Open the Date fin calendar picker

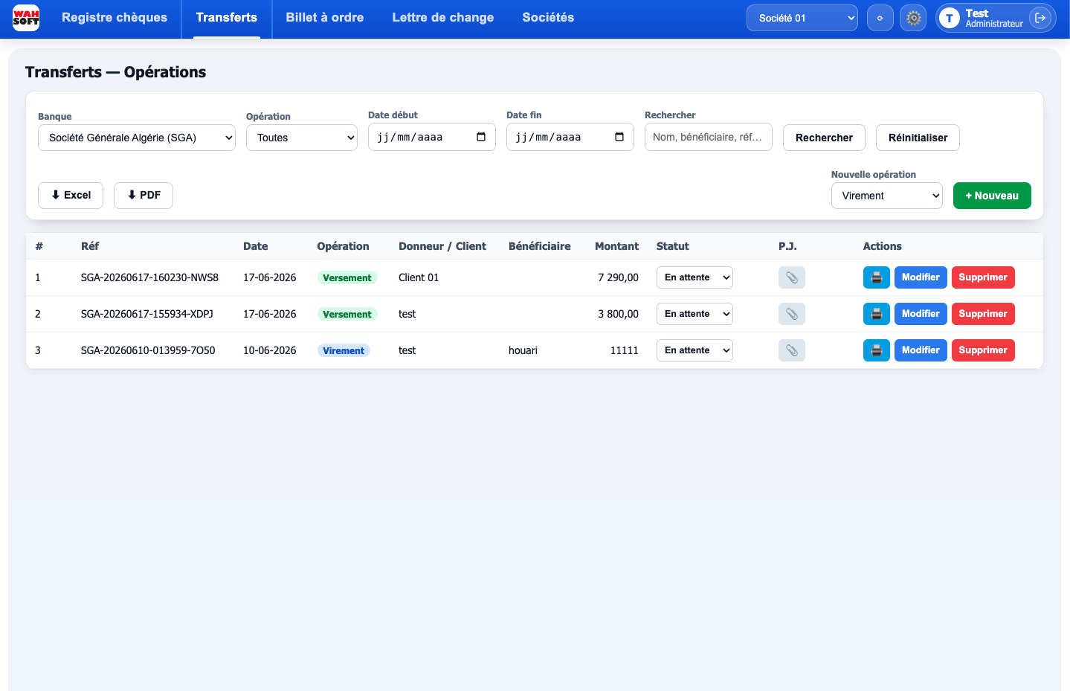pyautogui.click(x=619, y=137)
